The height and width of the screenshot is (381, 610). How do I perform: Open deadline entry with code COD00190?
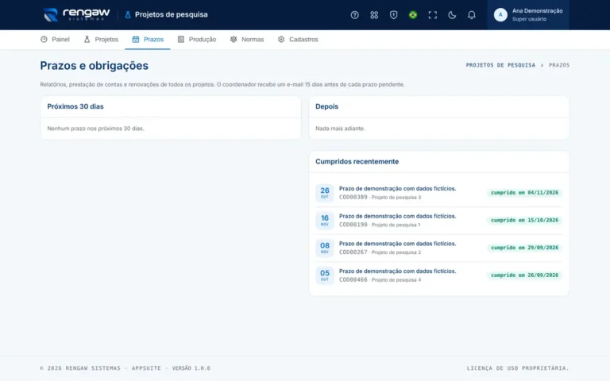[438, 221]
